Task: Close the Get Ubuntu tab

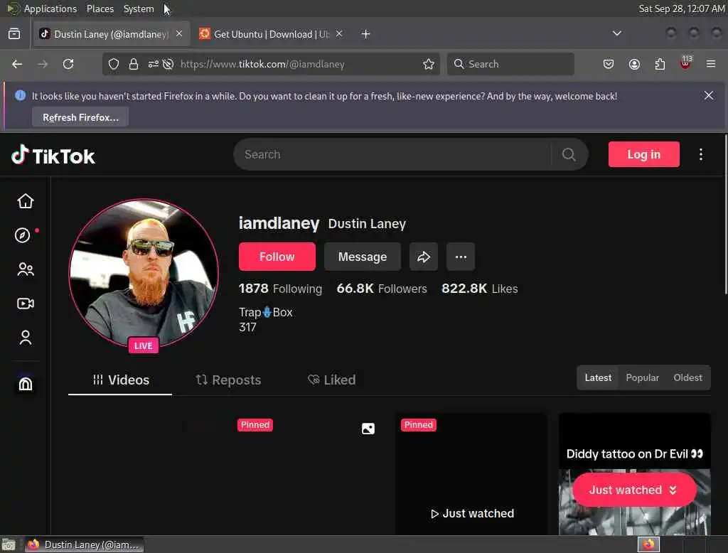Action: tap(339, 33)
